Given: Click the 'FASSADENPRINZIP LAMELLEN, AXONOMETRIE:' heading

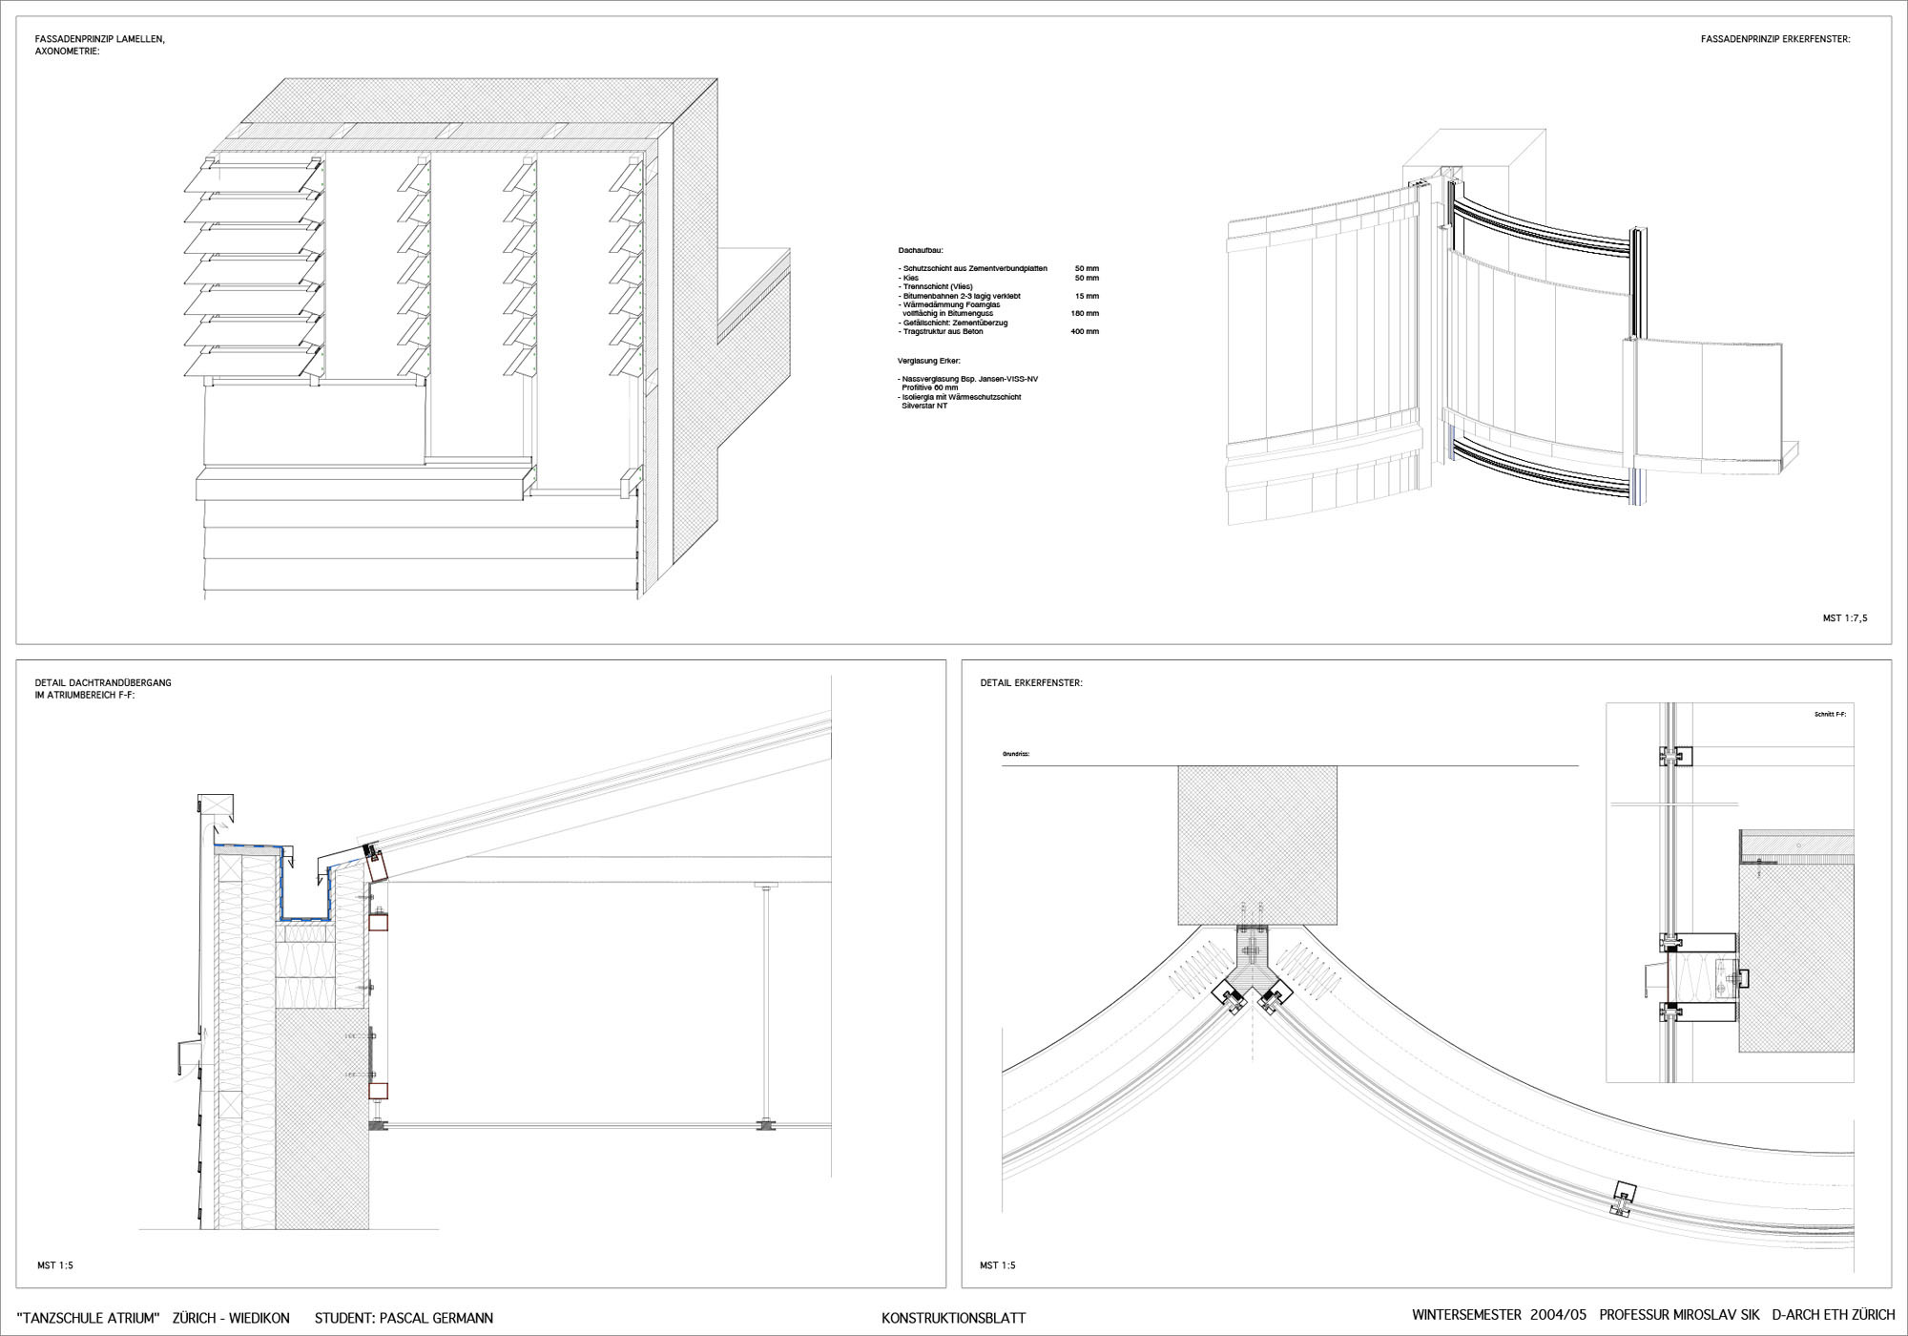Looking at the screenshot, I should tap(100, 45).
